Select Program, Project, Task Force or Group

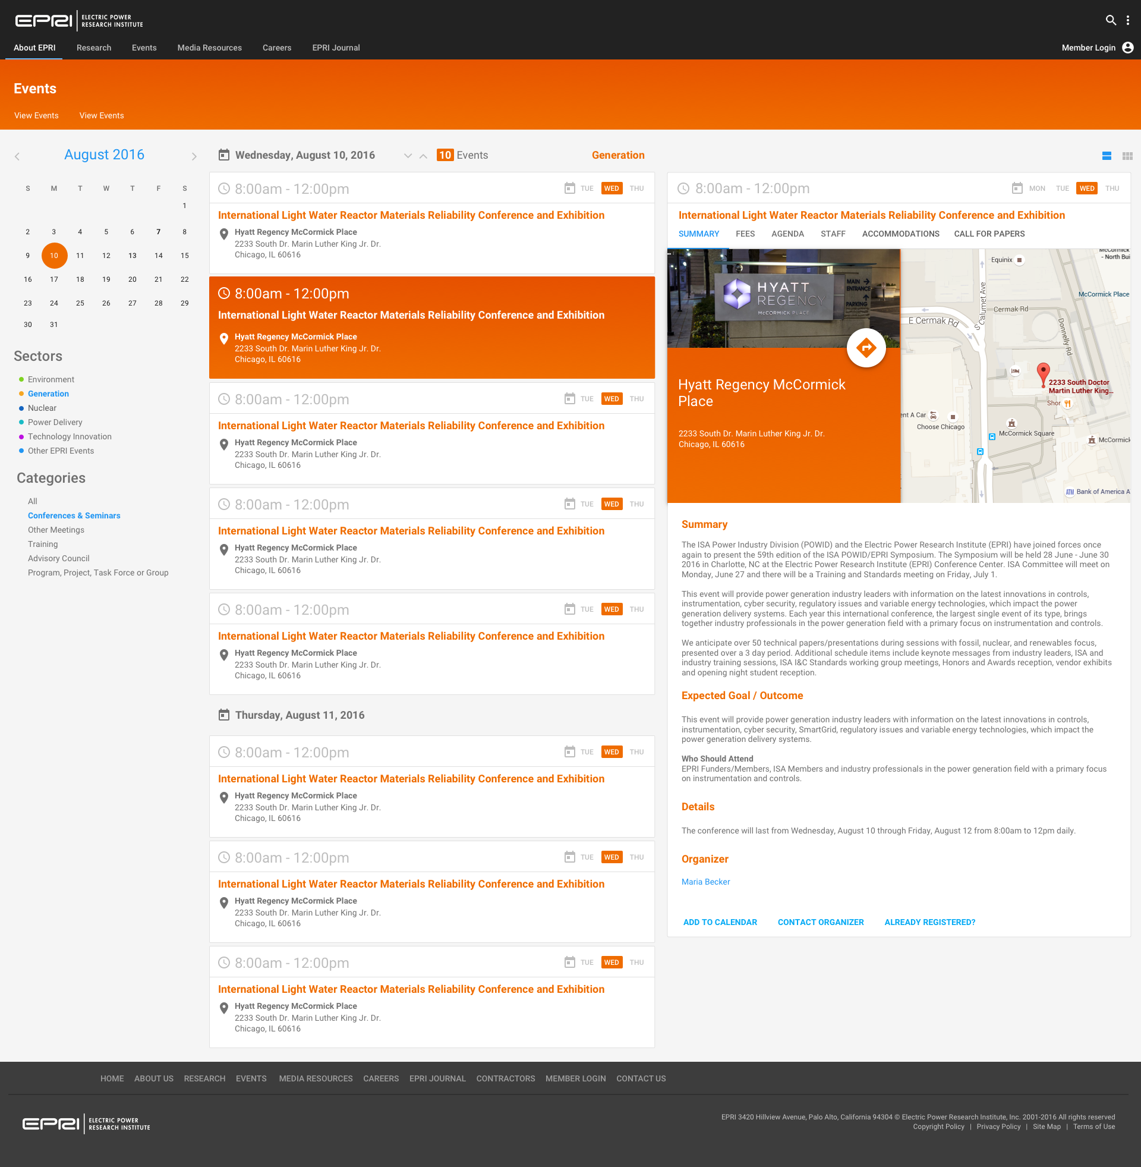click(x=97, y=573)
